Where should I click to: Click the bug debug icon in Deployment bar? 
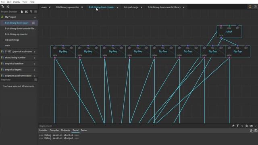pyautogui.click(x=246, y=126)
